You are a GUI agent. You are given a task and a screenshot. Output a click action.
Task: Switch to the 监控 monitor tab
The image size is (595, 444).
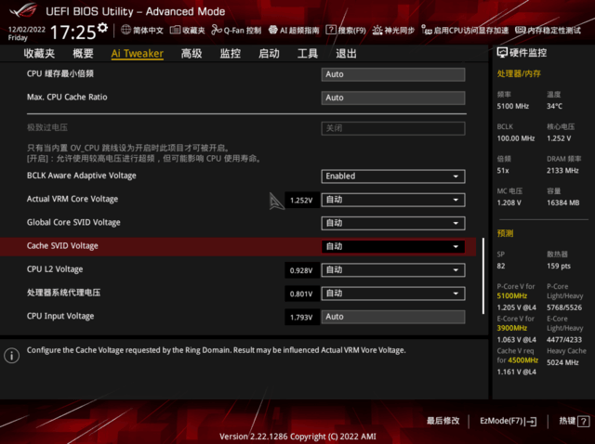[x=230, y=54]
